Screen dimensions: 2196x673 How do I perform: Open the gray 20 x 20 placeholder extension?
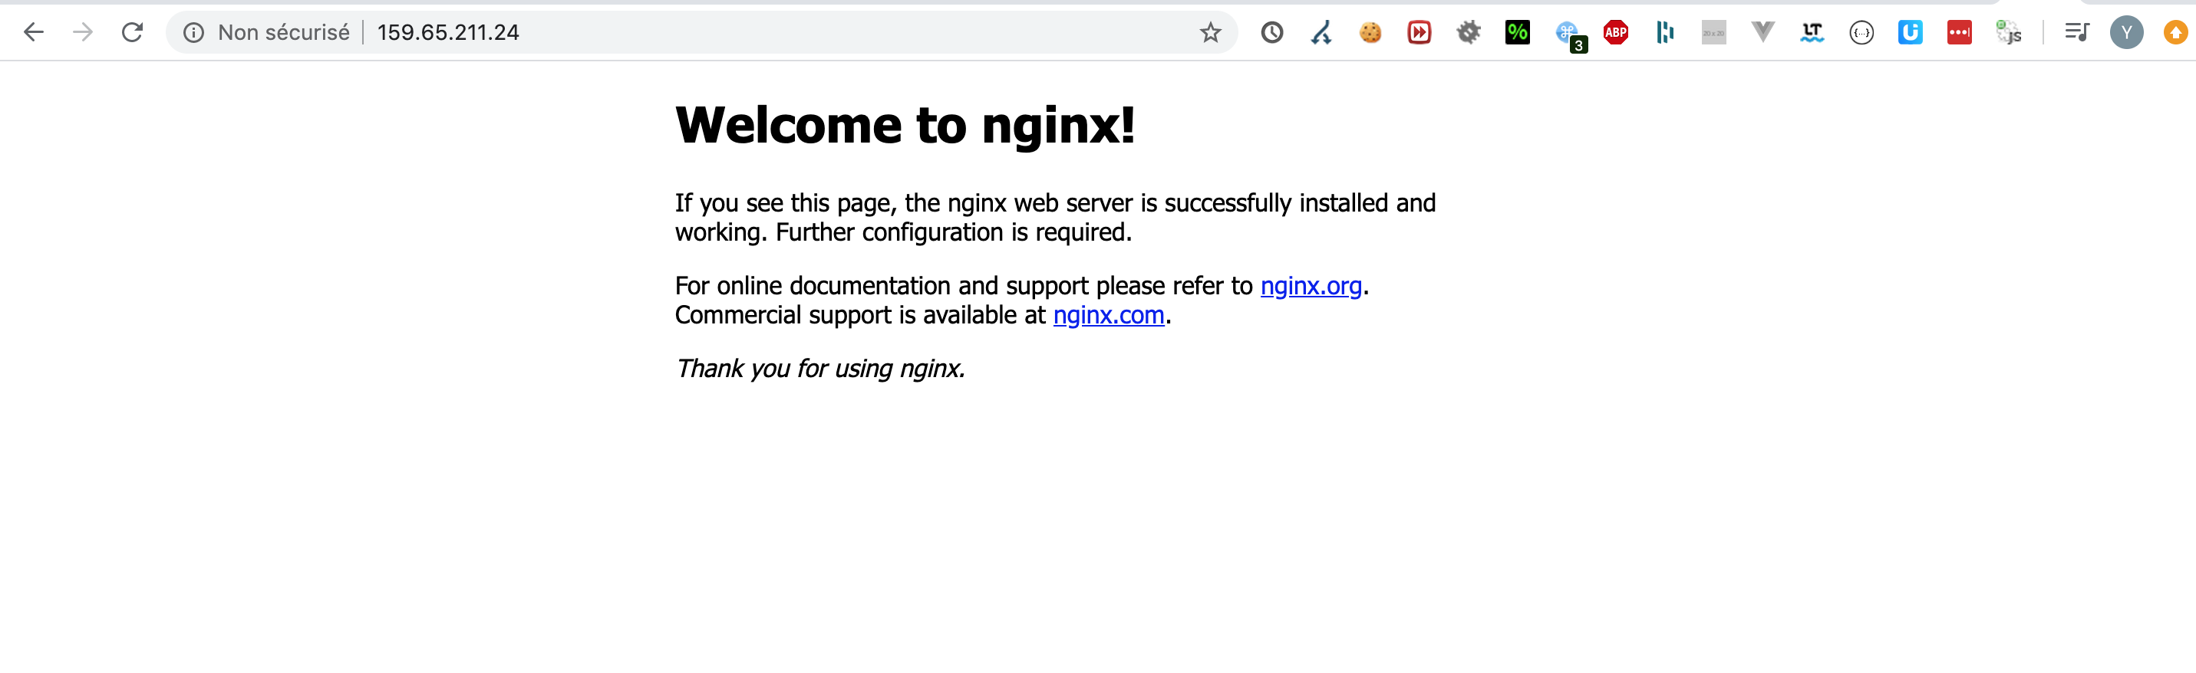(x=1713, y=32)
